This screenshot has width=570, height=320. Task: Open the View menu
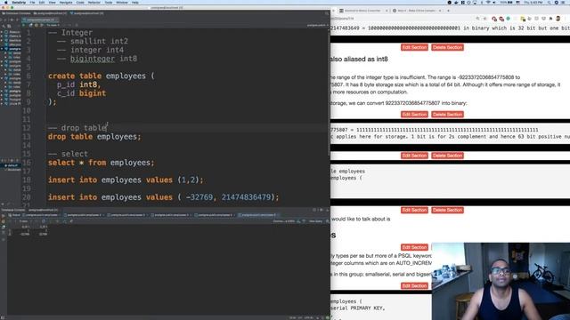point(52,3)
